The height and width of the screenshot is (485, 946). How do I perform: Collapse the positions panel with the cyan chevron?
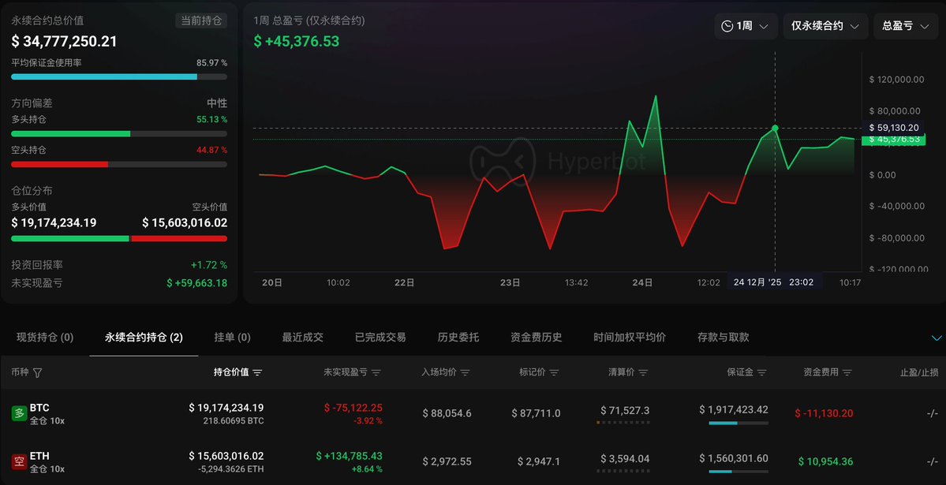(x=937, y=338)
